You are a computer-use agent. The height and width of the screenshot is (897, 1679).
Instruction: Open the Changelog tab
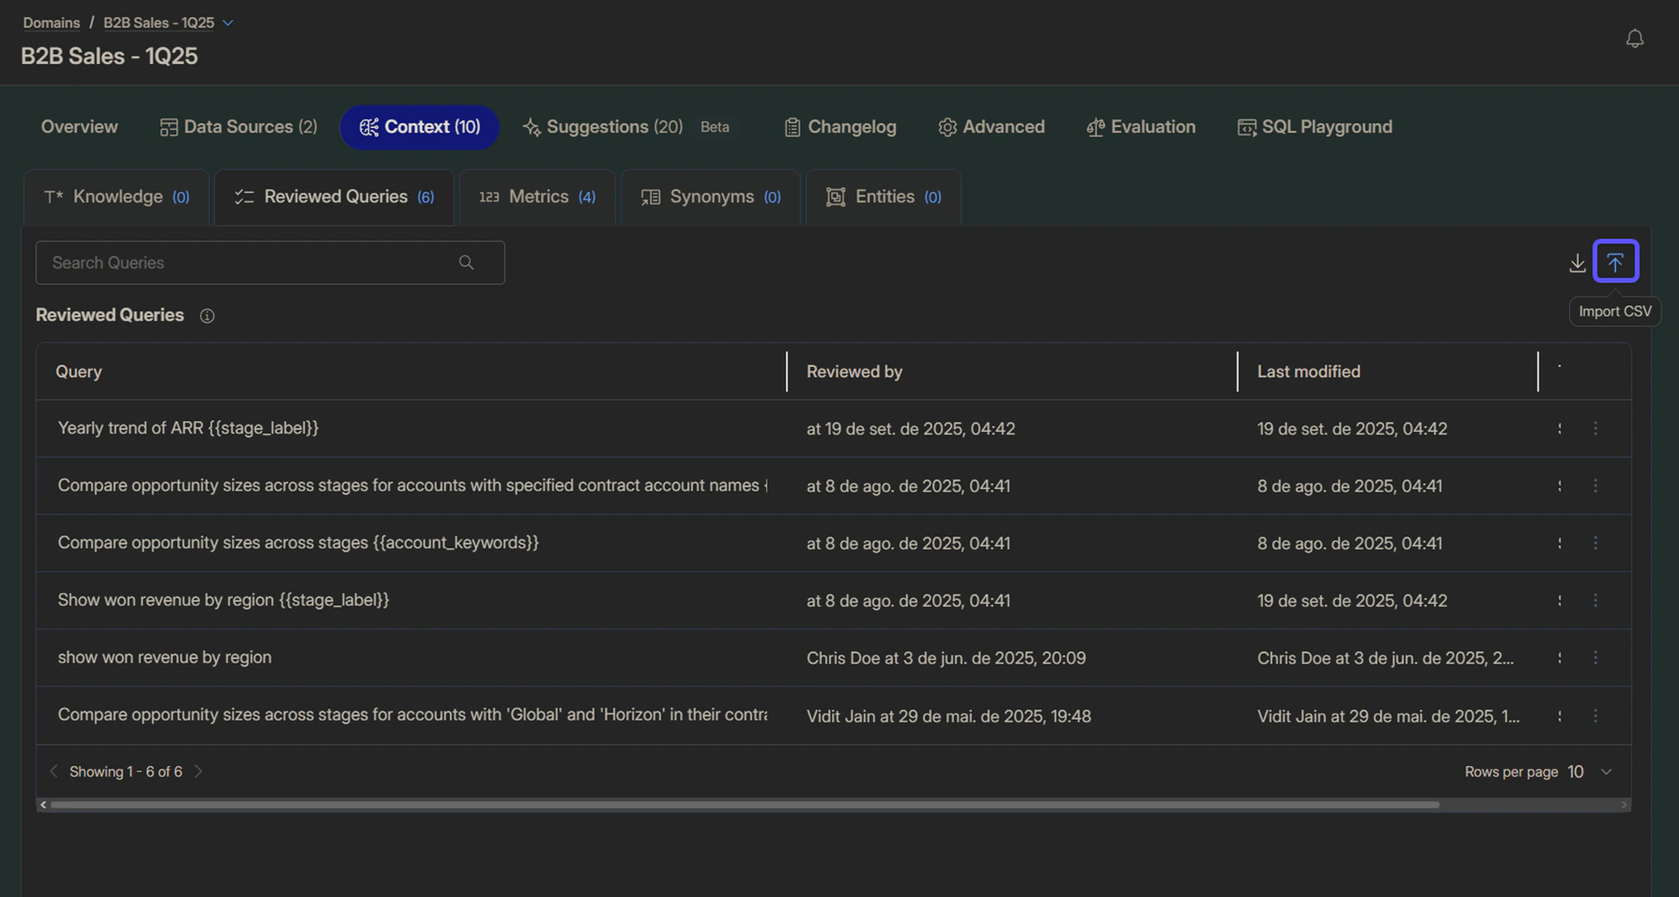pos(840,127)
